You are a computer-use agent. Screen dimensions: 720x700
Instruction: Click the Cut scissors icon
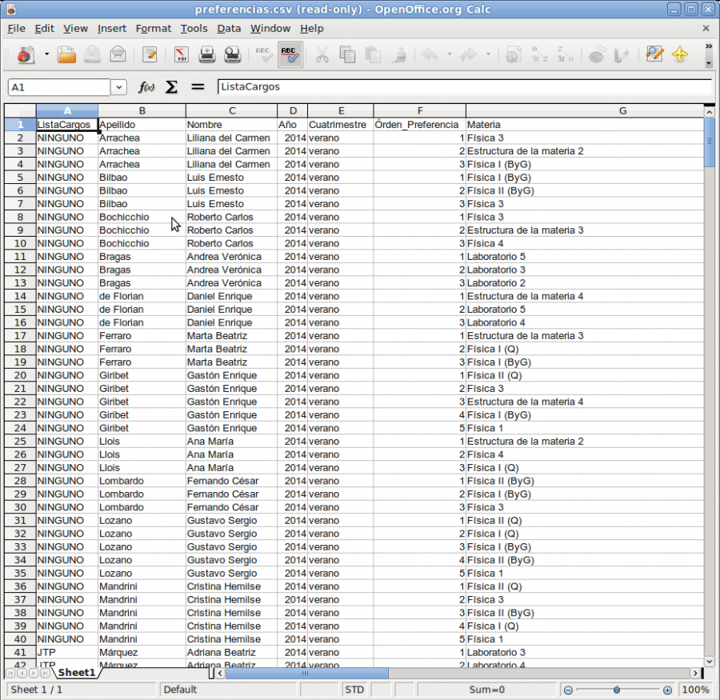[322, 54]
